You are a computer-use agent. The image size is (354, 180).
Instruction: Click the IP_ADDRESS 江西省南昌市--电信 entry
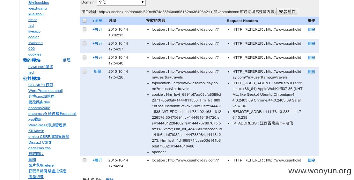point(262,123)
